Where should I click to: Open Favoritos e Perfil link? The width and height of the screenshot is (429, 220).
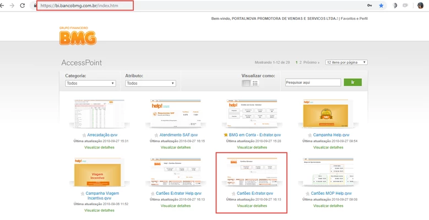point(354,19)
